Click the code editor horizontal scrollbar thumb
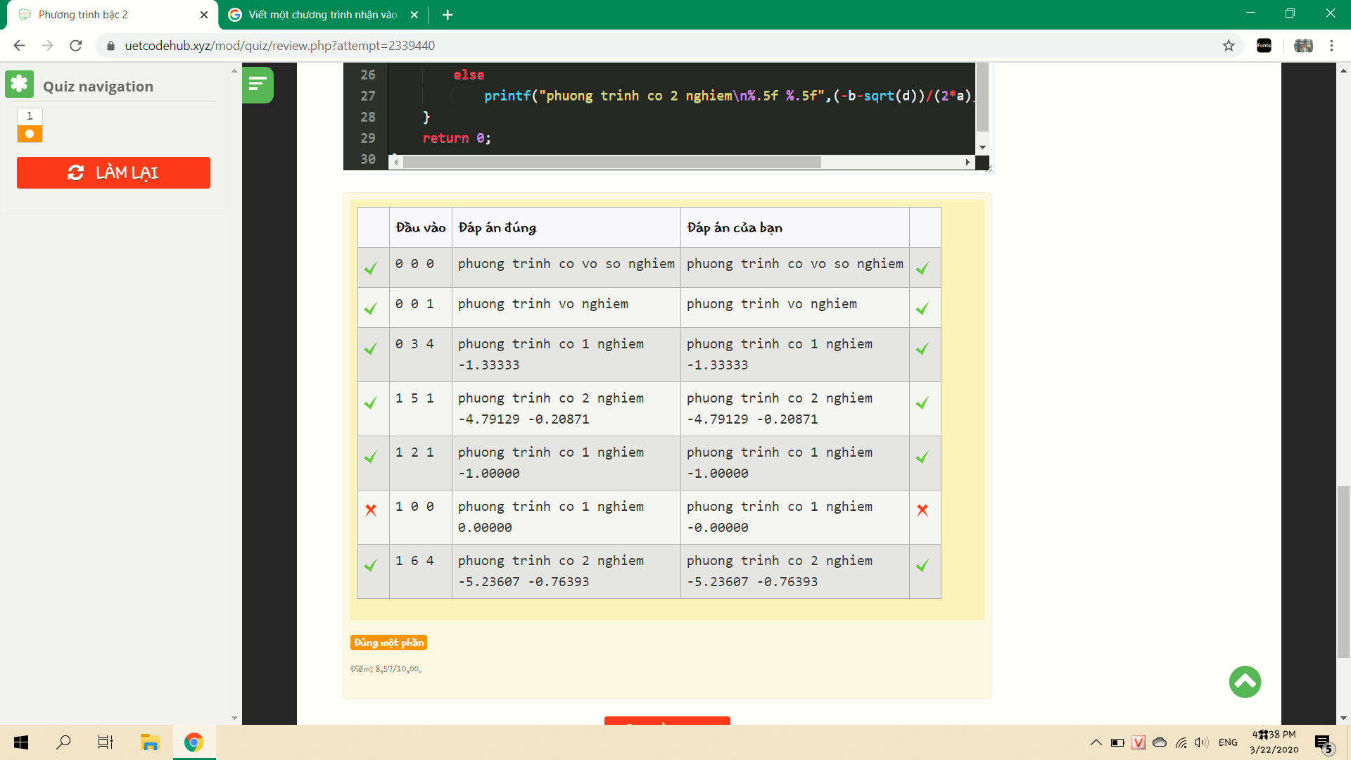This screenshot has height=760, width=1351. 611,163
